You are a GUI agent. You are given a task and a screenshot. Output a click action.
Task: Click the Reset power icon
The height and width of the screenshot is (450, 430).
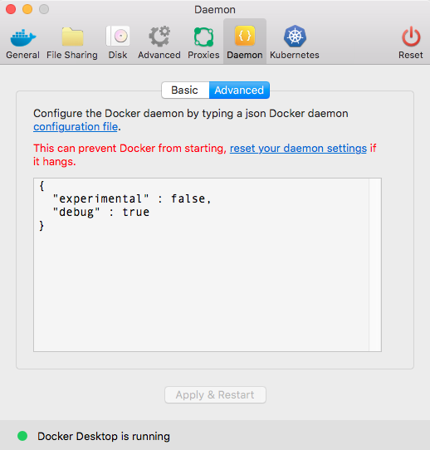(411, 37)
